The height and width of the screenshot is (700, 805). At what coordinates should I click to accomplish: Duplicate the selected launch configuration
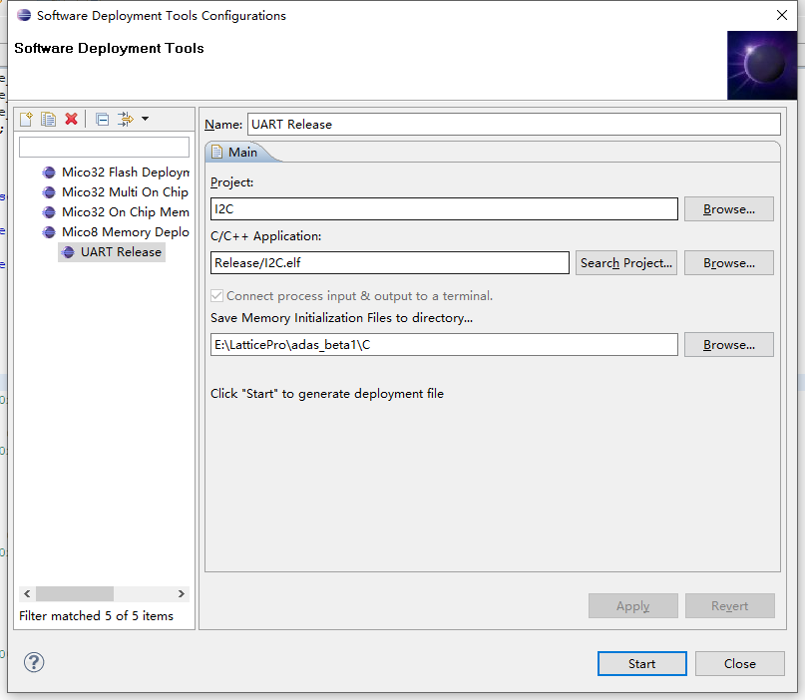tap(48, 119)
